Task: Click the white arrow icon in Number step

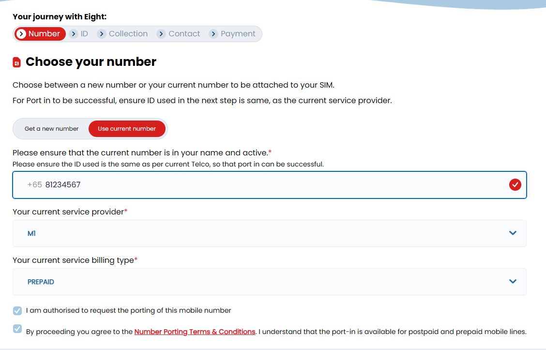Action: [21, 34]
